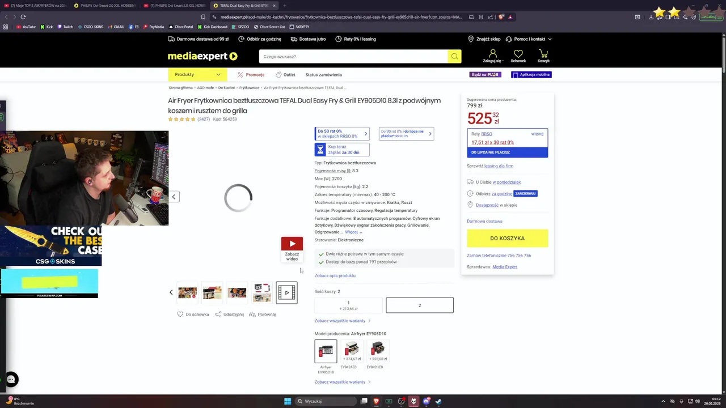Close the TEFAL Dual Easy Fry tab
This screenshot has height=408, width=726.
tap(274, 6)
